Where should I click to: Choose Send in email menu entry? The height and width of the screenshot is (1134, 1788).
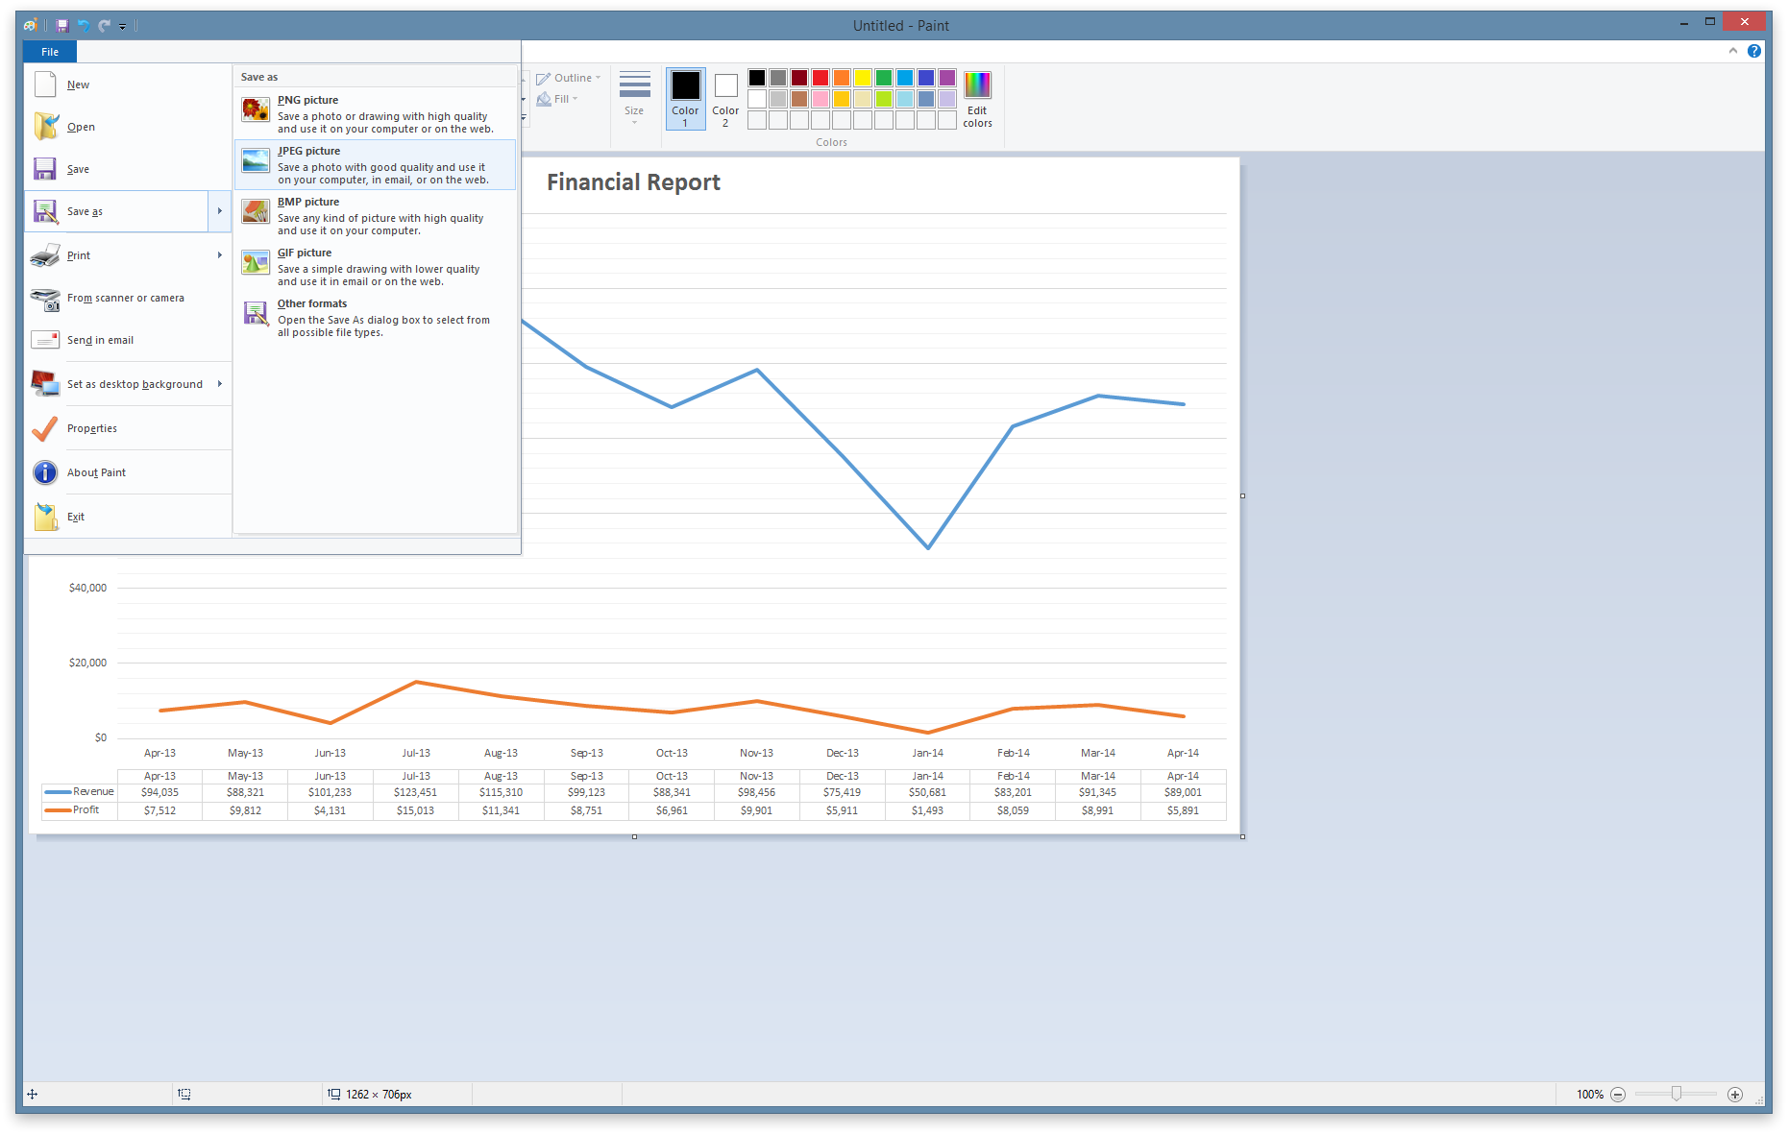click(x=128, y=340)
